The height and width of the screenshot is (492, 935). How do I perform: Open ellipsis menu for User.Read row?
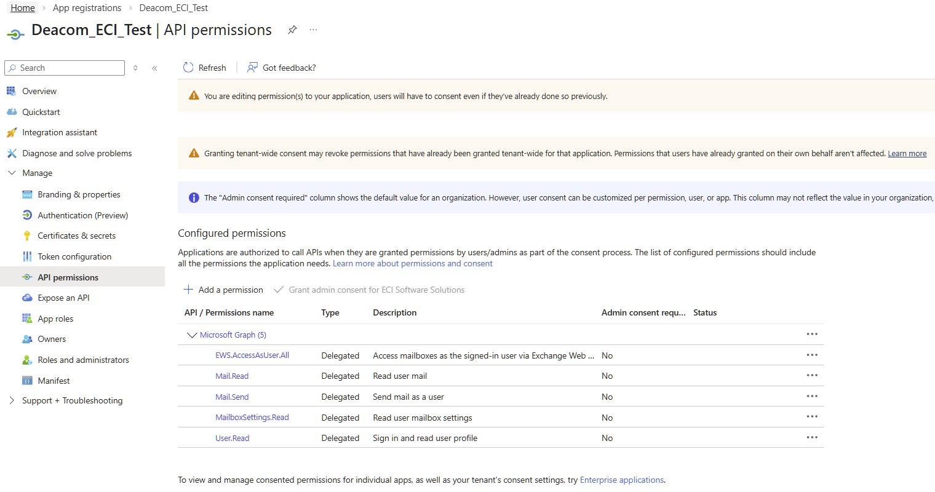(x=812, y=437)
